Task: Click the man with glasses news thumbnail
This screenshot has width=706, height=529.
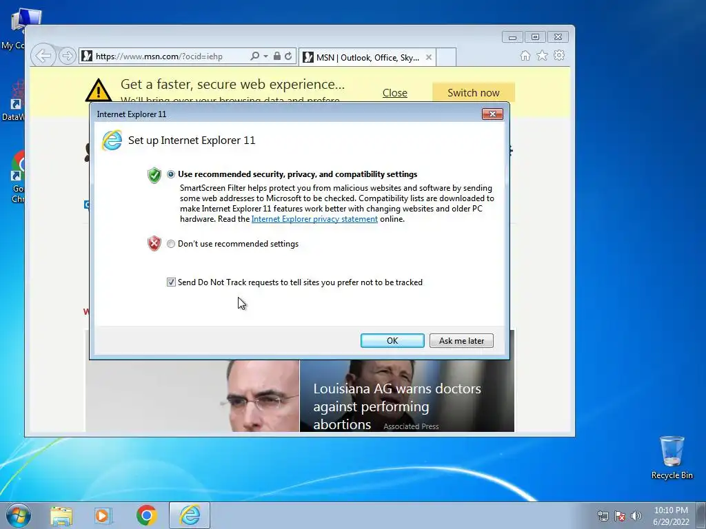Action: tap(192, 395)
